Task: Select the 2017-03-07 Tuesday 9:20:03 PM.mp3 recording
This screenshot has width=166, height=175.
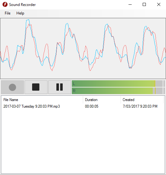Action: [x=31, y=106]
